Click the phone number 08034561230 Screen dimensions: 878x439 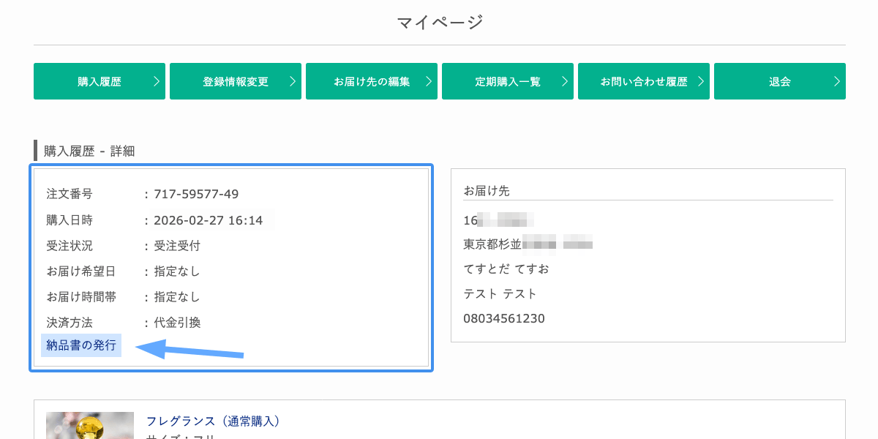pos(504,319)
